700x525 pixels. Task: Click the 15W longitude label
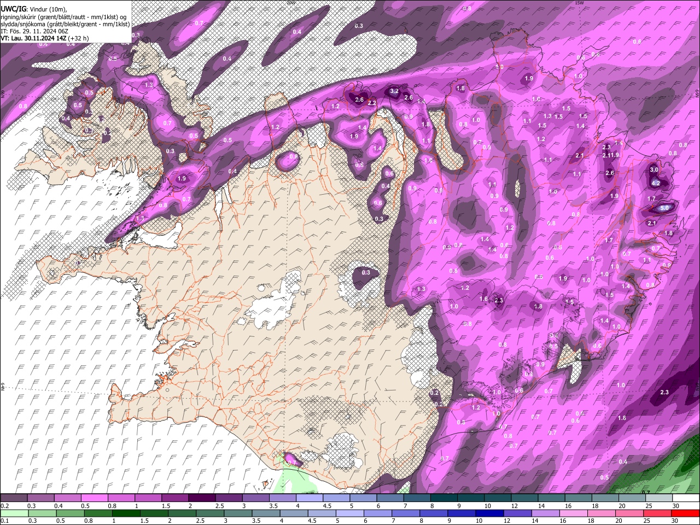click(580, 3)
